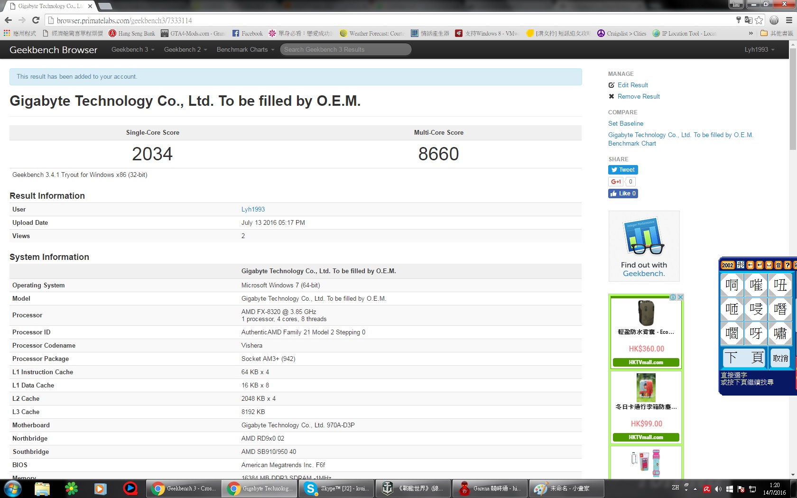Click the Remove Result link
797x498 pixels.
639,96
